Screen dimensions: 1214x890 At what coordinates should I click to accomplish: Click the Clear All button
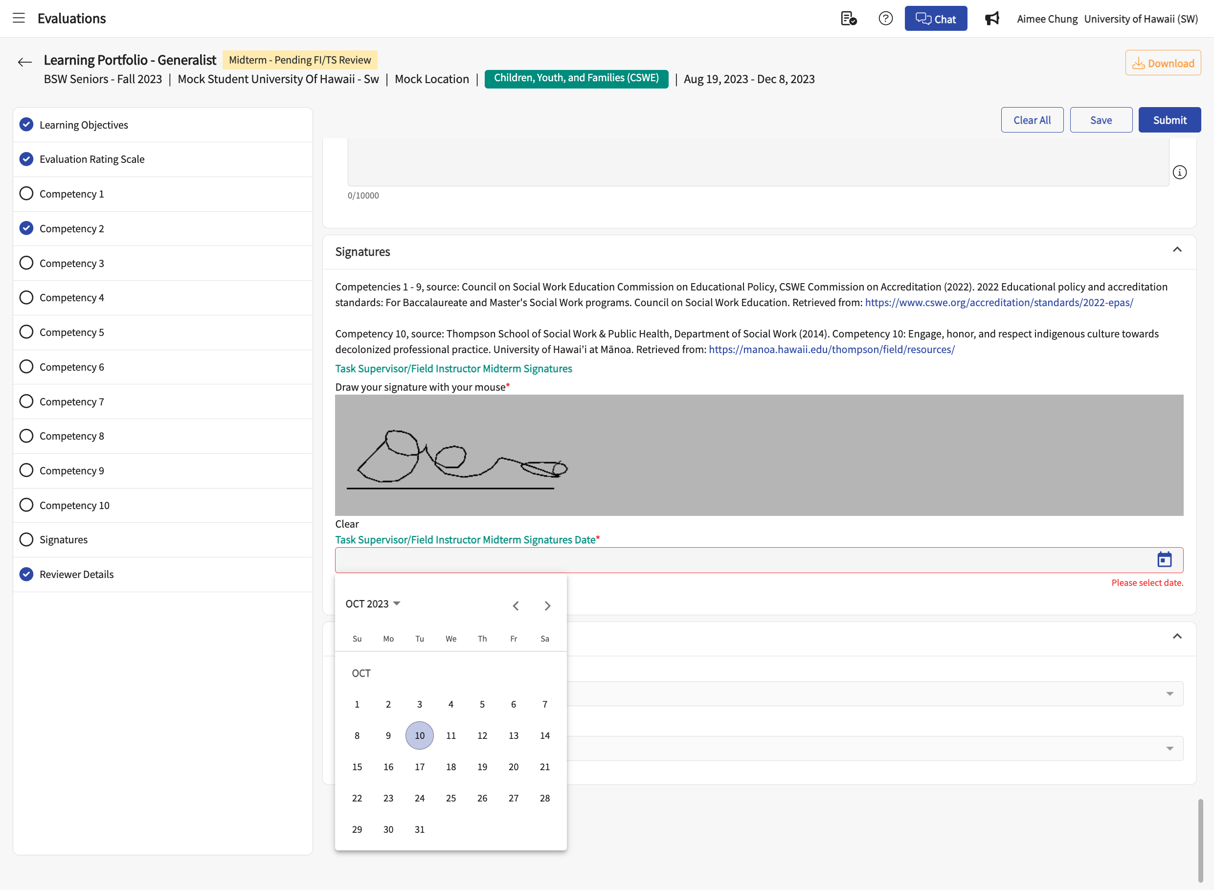(1032, 120)
